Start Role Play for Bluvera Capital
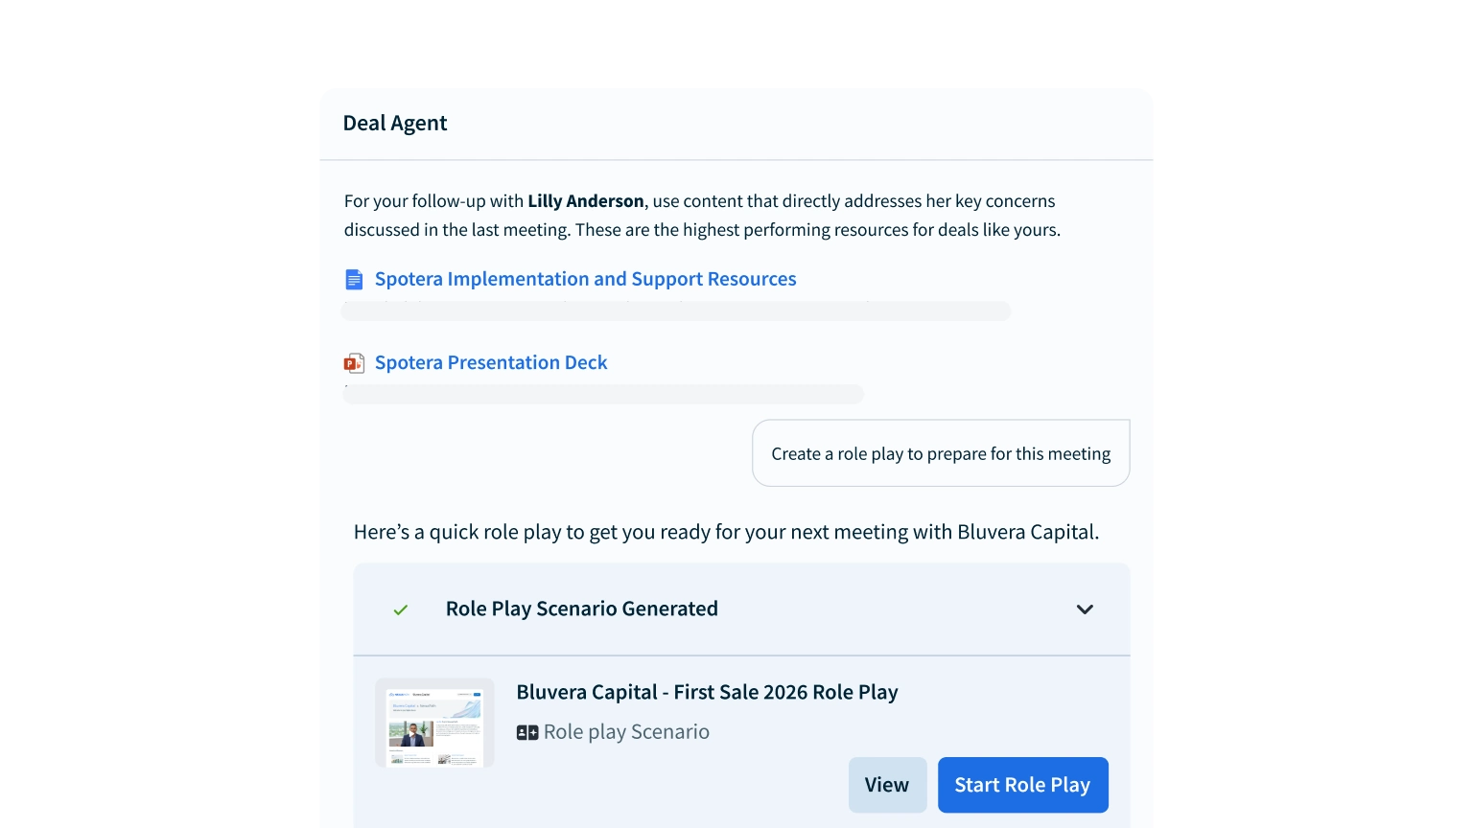This screenshot has width=1473, height=828. 1022,785
